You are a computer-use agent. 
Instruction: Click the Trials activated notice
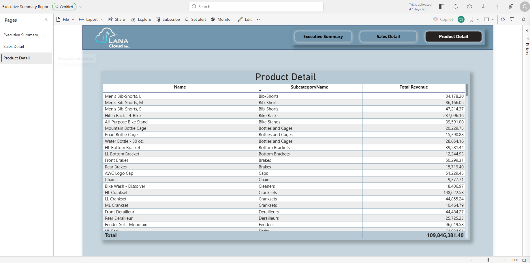tap(420, 7)
